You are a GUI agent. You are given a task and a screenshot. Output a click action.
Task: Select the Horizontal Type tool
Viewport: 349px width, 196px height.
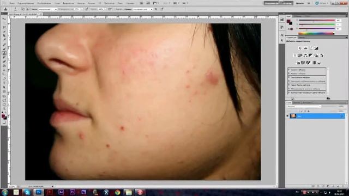(x=4, y=83)
